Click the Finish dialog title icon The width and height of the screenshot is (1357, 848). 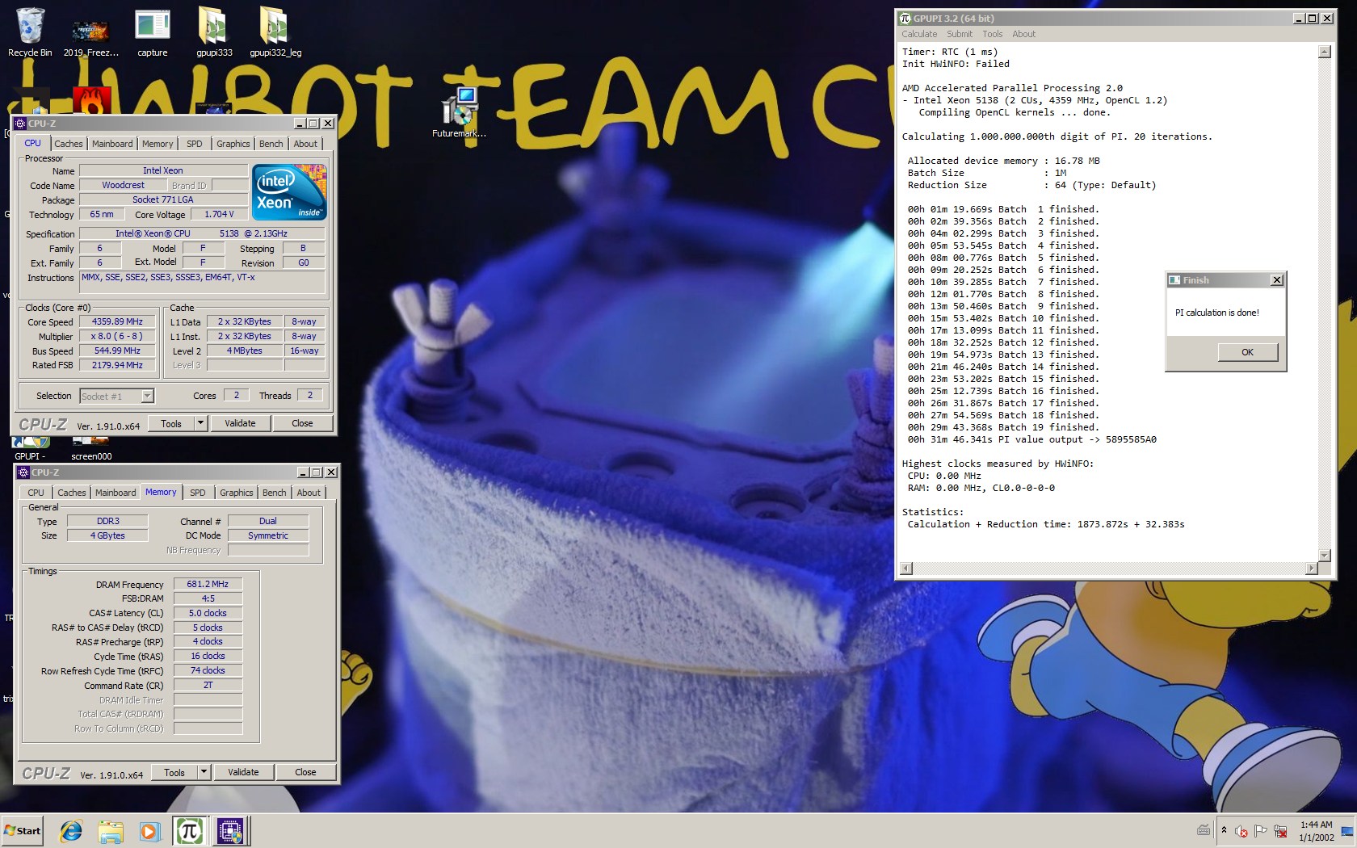[1174, 280]
